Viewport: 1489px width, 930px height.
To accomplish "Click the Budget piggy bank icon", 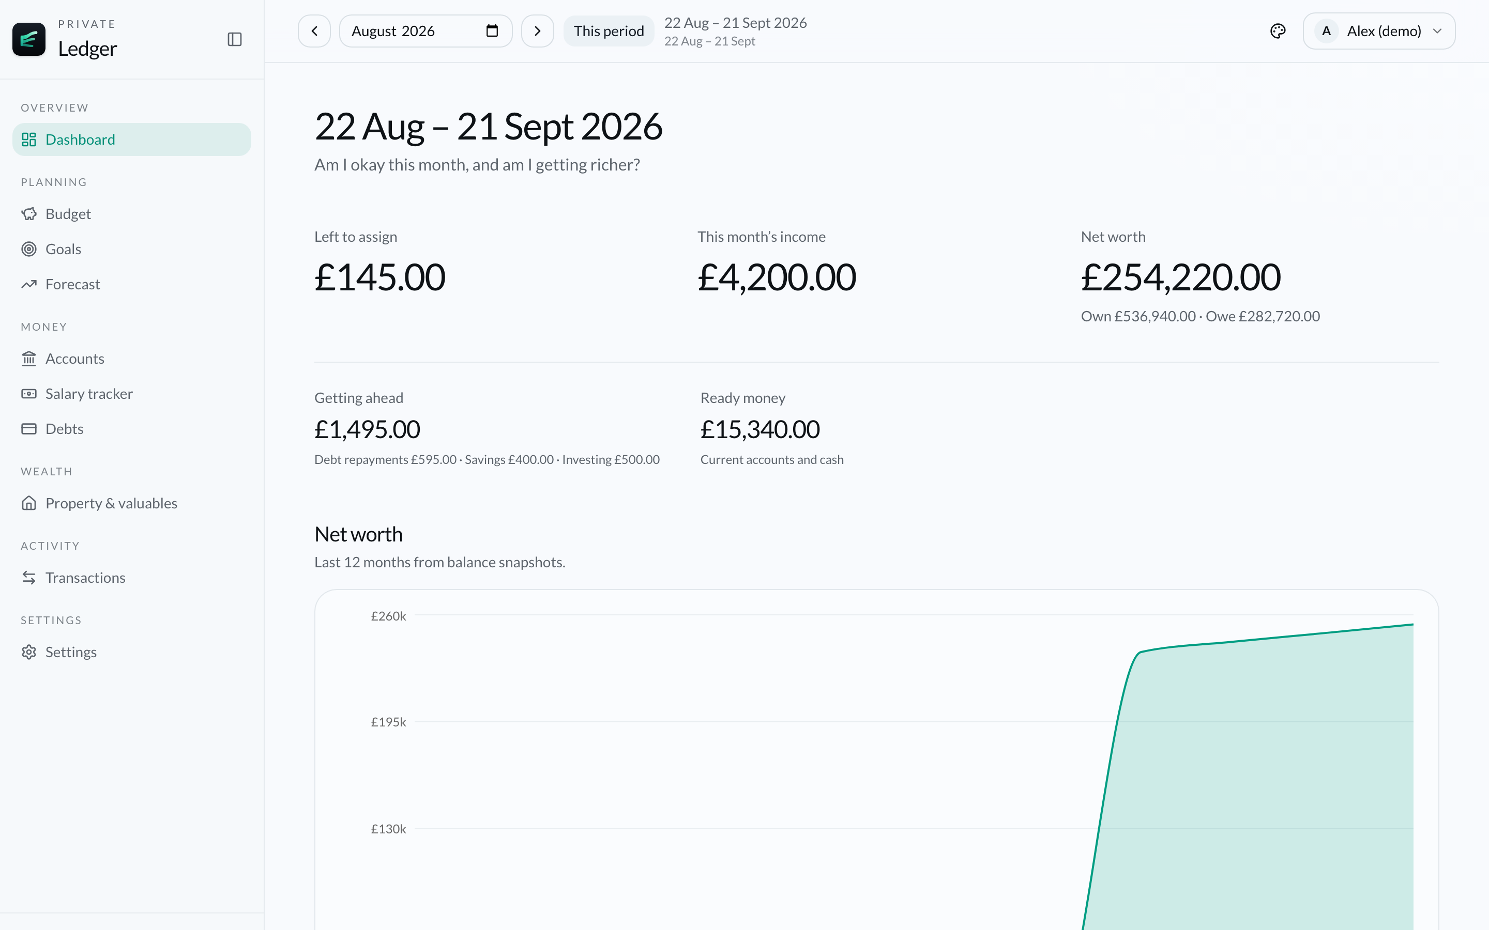I will 29,214.
